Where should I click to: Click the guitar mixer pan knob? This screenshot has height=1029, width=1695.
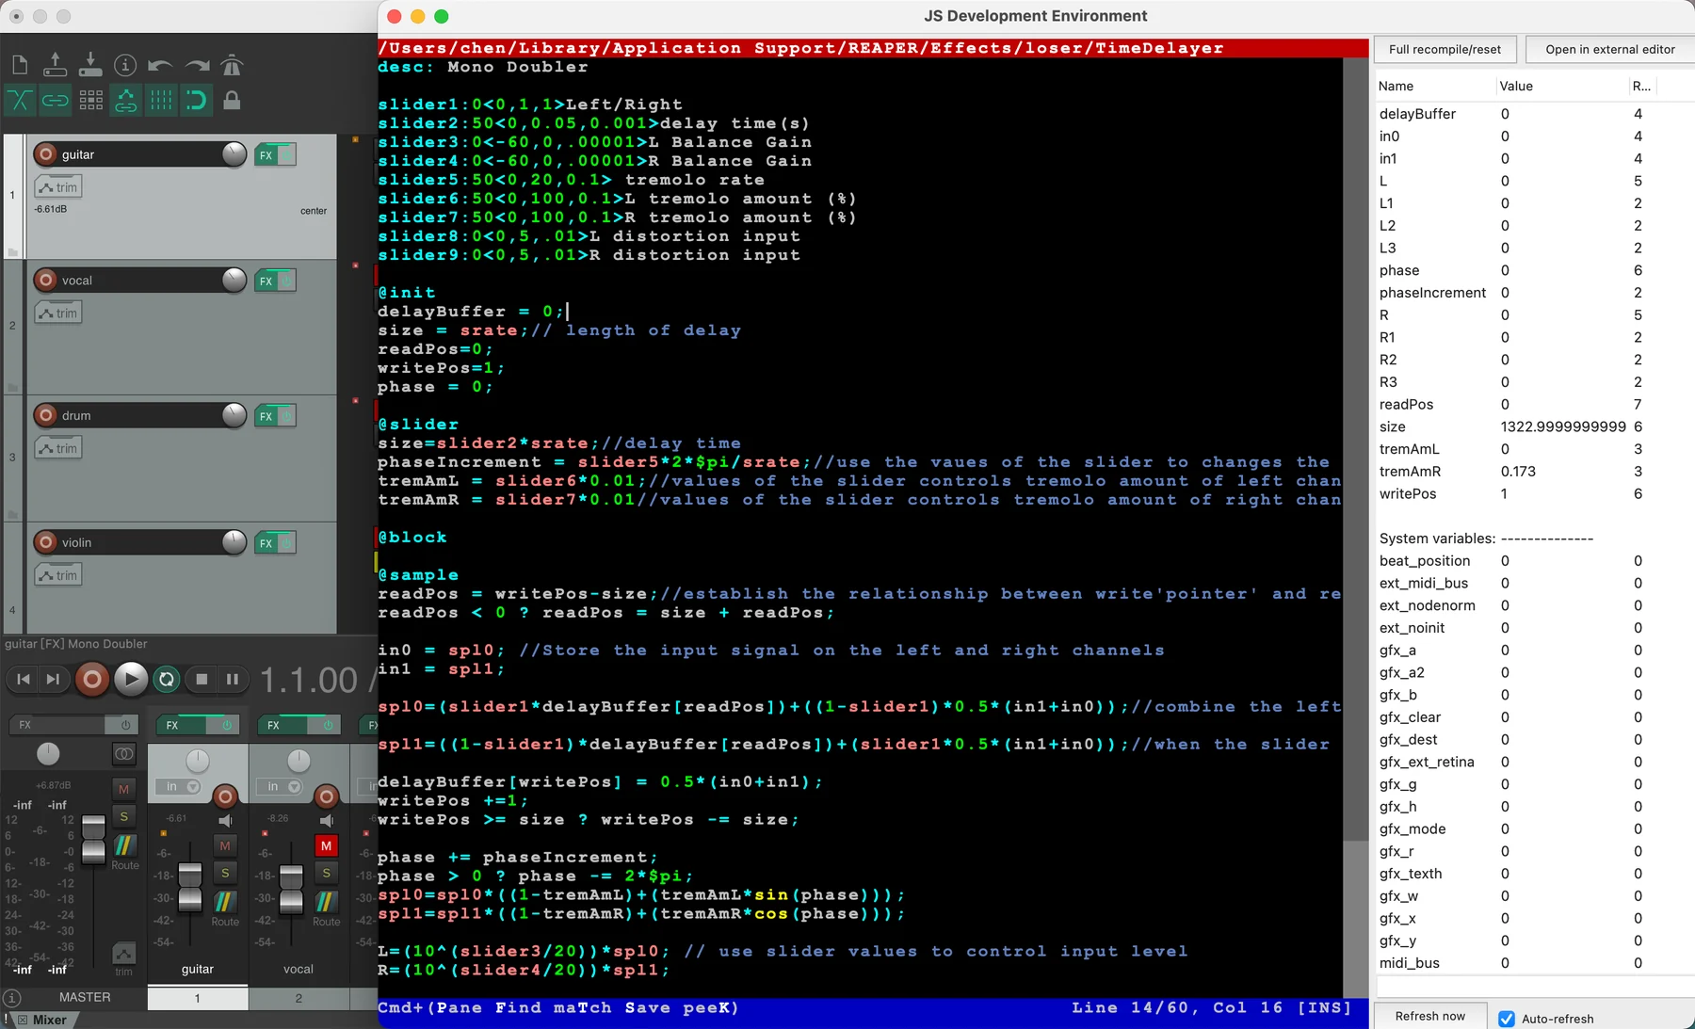pyautogui.click(x=198, y=760)
